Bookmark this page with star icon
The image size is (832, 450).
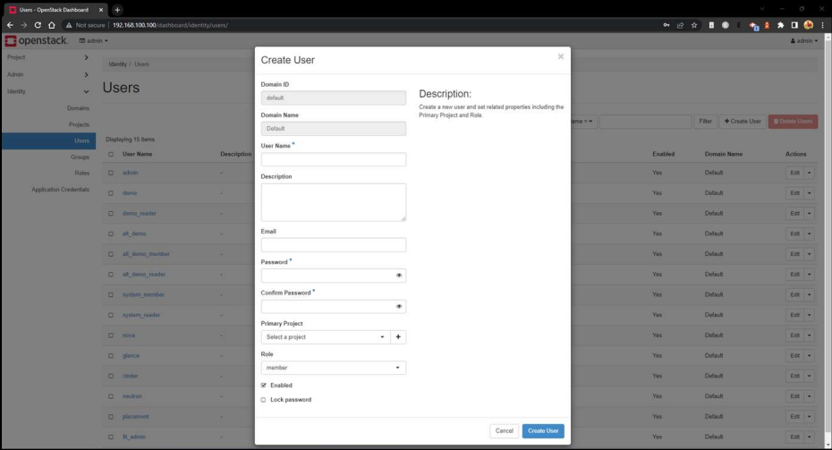(694, 25)
